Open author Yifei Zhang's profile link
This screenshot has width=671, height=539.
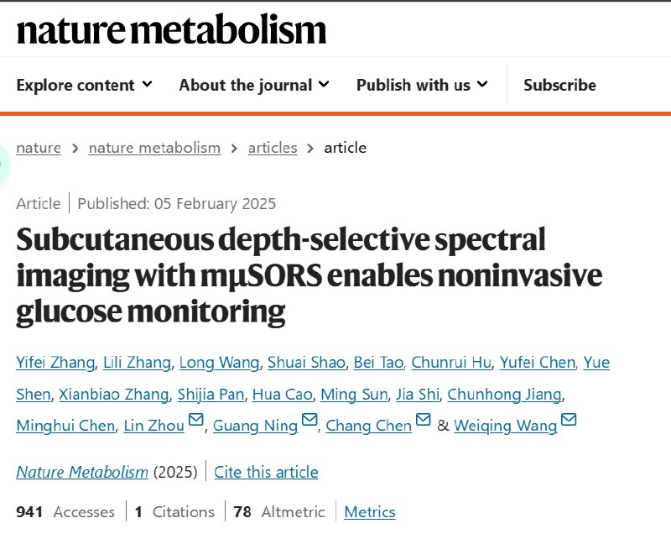click(x=55, y=363)
